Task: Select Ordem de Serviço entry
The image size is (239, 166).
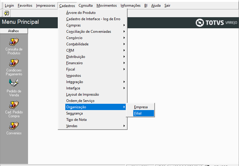Action: (96, 101)
